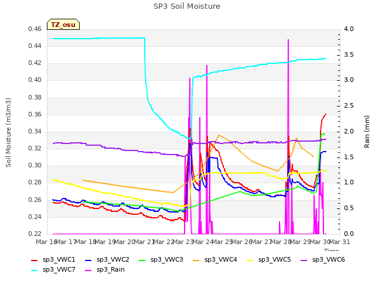This screenshot has height=281, width=375.
Task: Click the 3.5 right axis value
Action: coord(349,54)
